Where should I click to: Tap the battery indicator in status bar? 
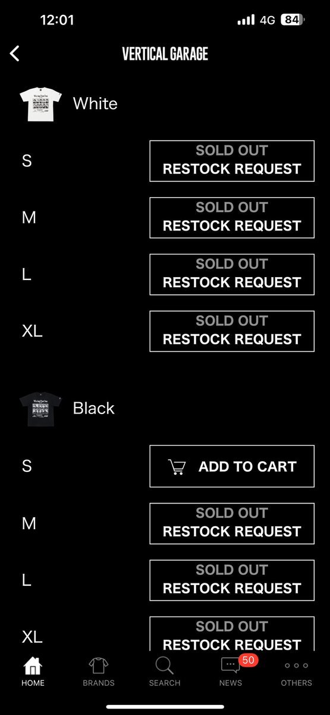pos(292,20)
